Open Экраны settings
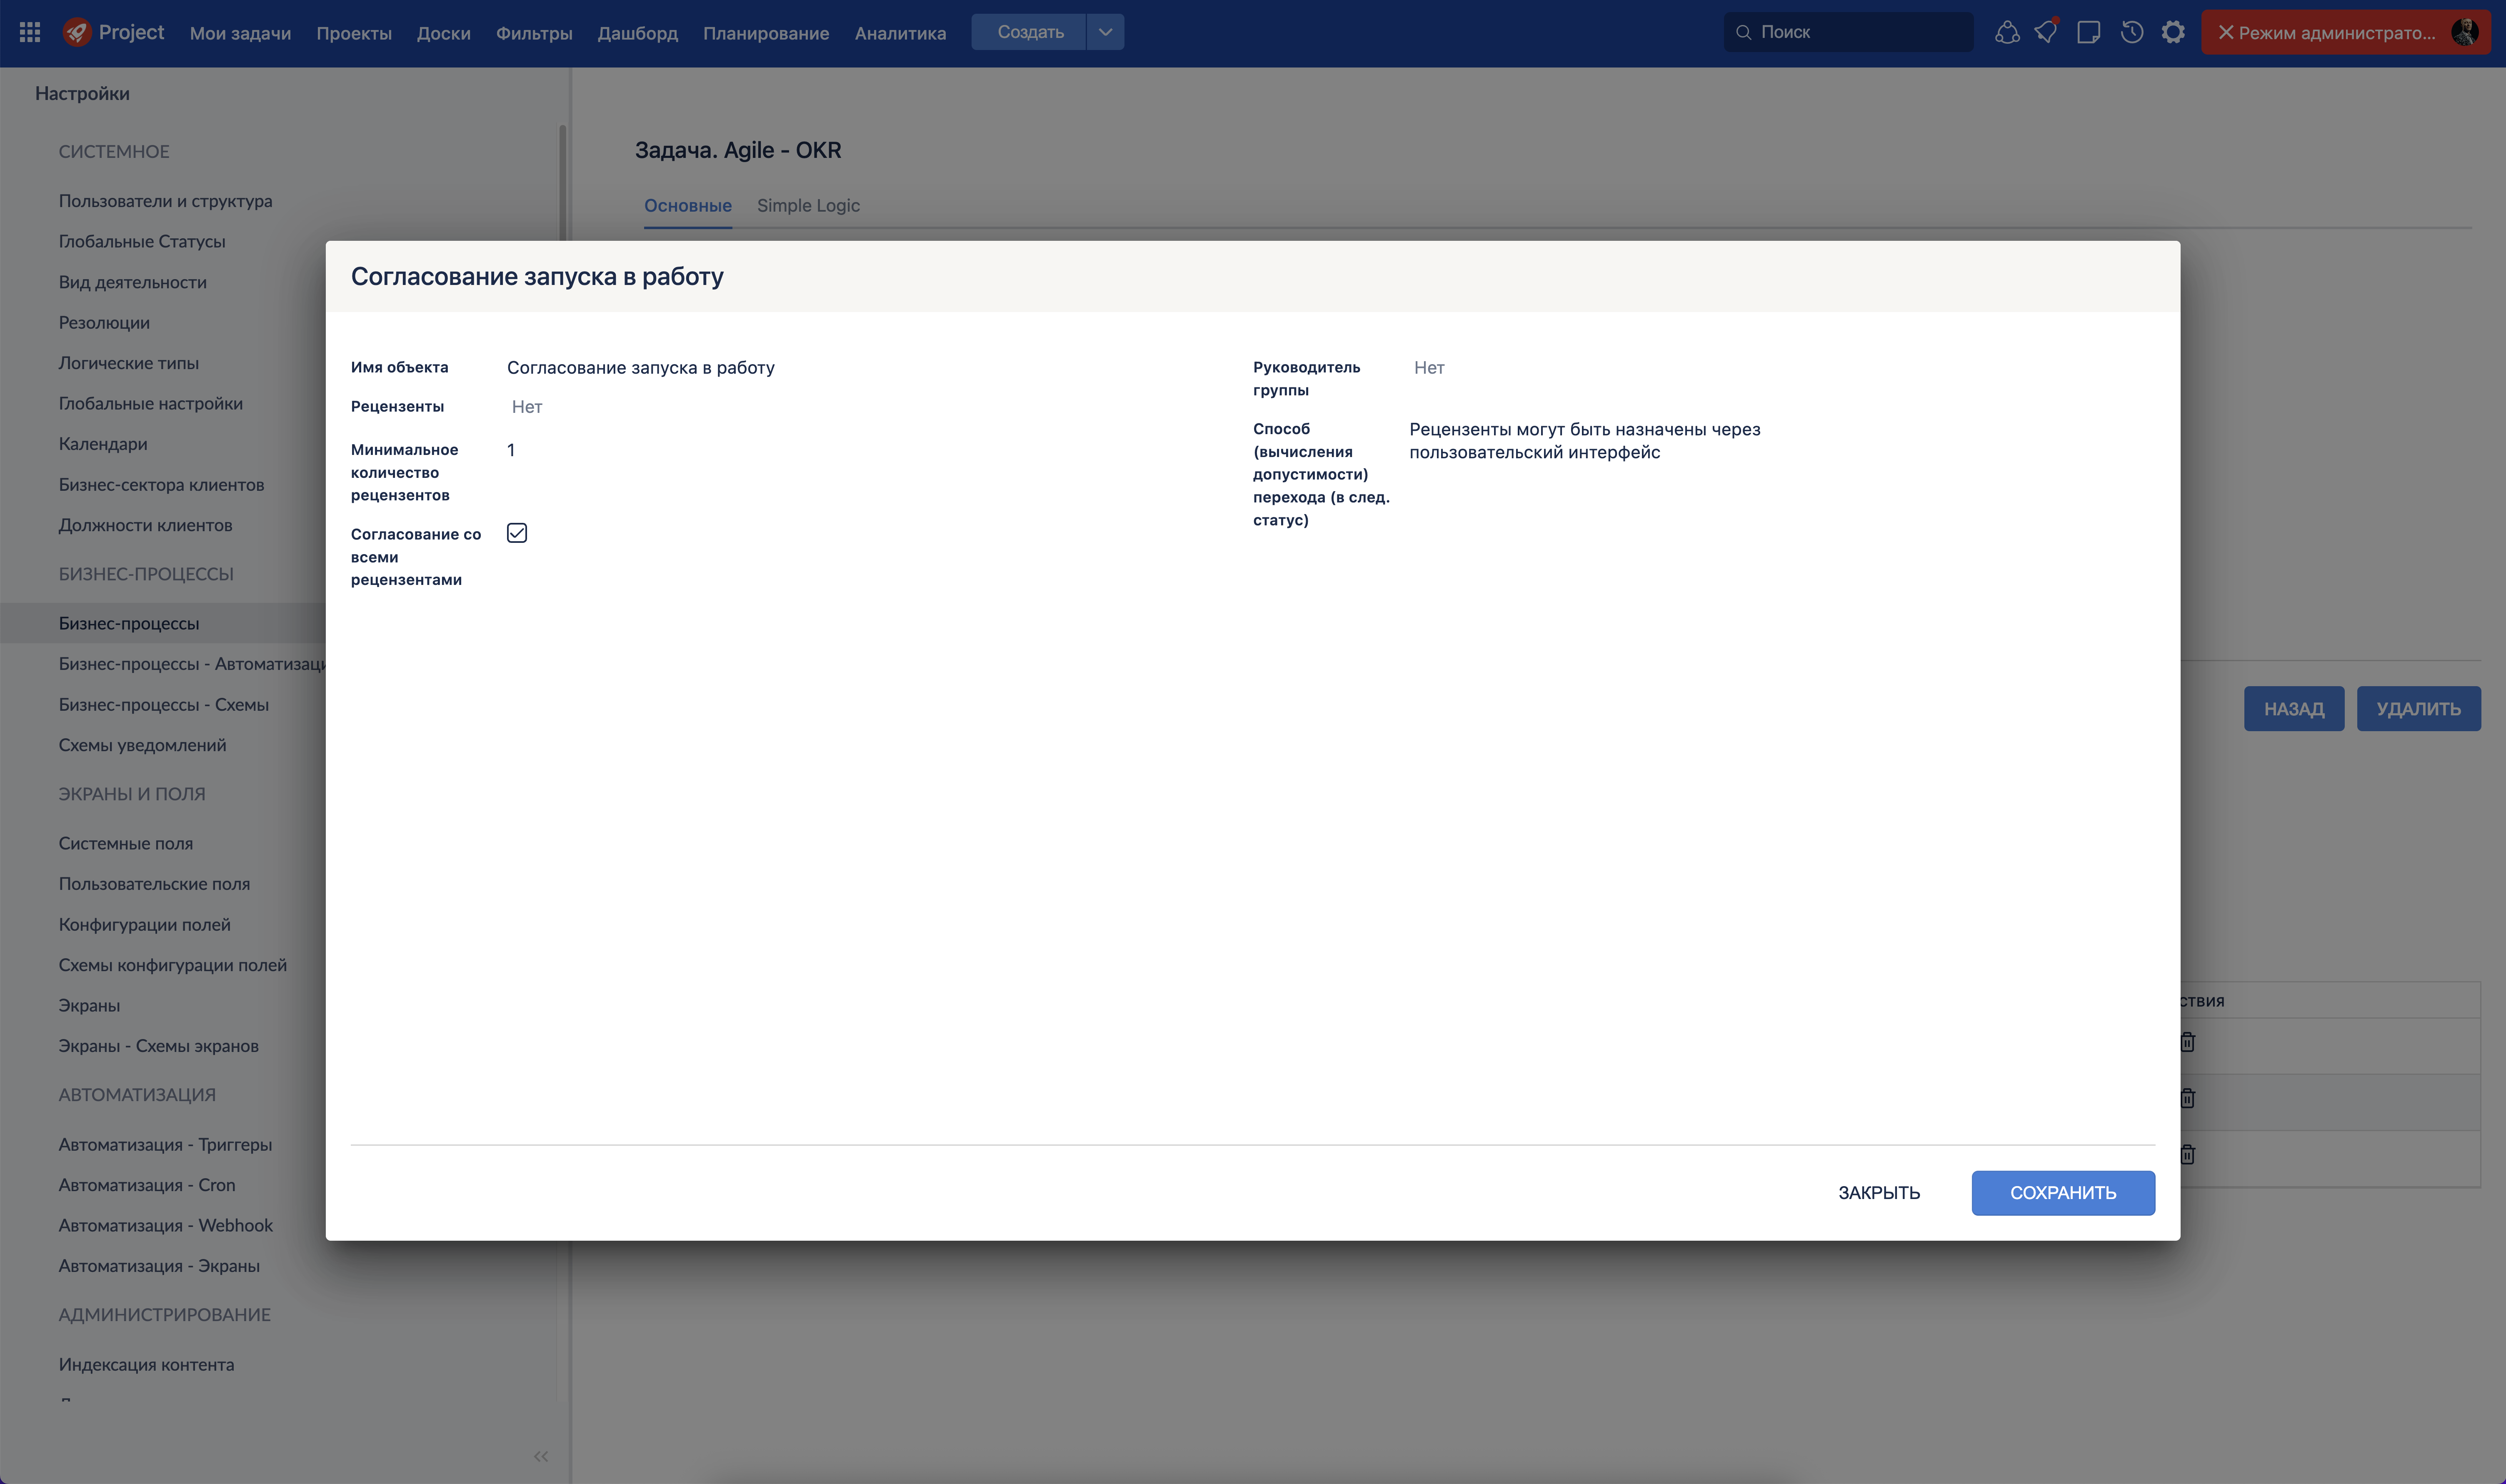The height and width of the screenshot is (1484, 2506). [89, 1006]
